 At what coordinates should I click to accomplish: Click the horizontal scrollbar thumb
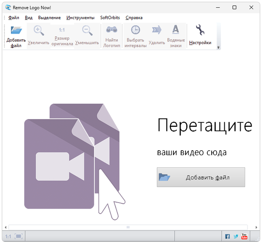[x=128, y=227]
